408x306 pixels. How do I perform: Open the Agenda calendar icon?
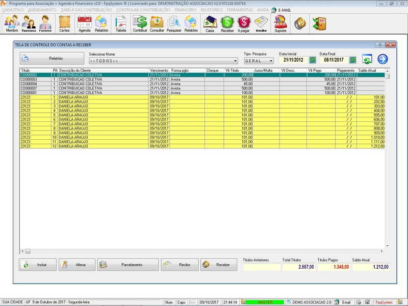85,23
